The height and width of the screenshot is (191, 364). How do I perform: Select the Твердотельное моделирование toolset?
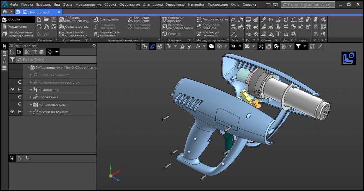(18, 34)
